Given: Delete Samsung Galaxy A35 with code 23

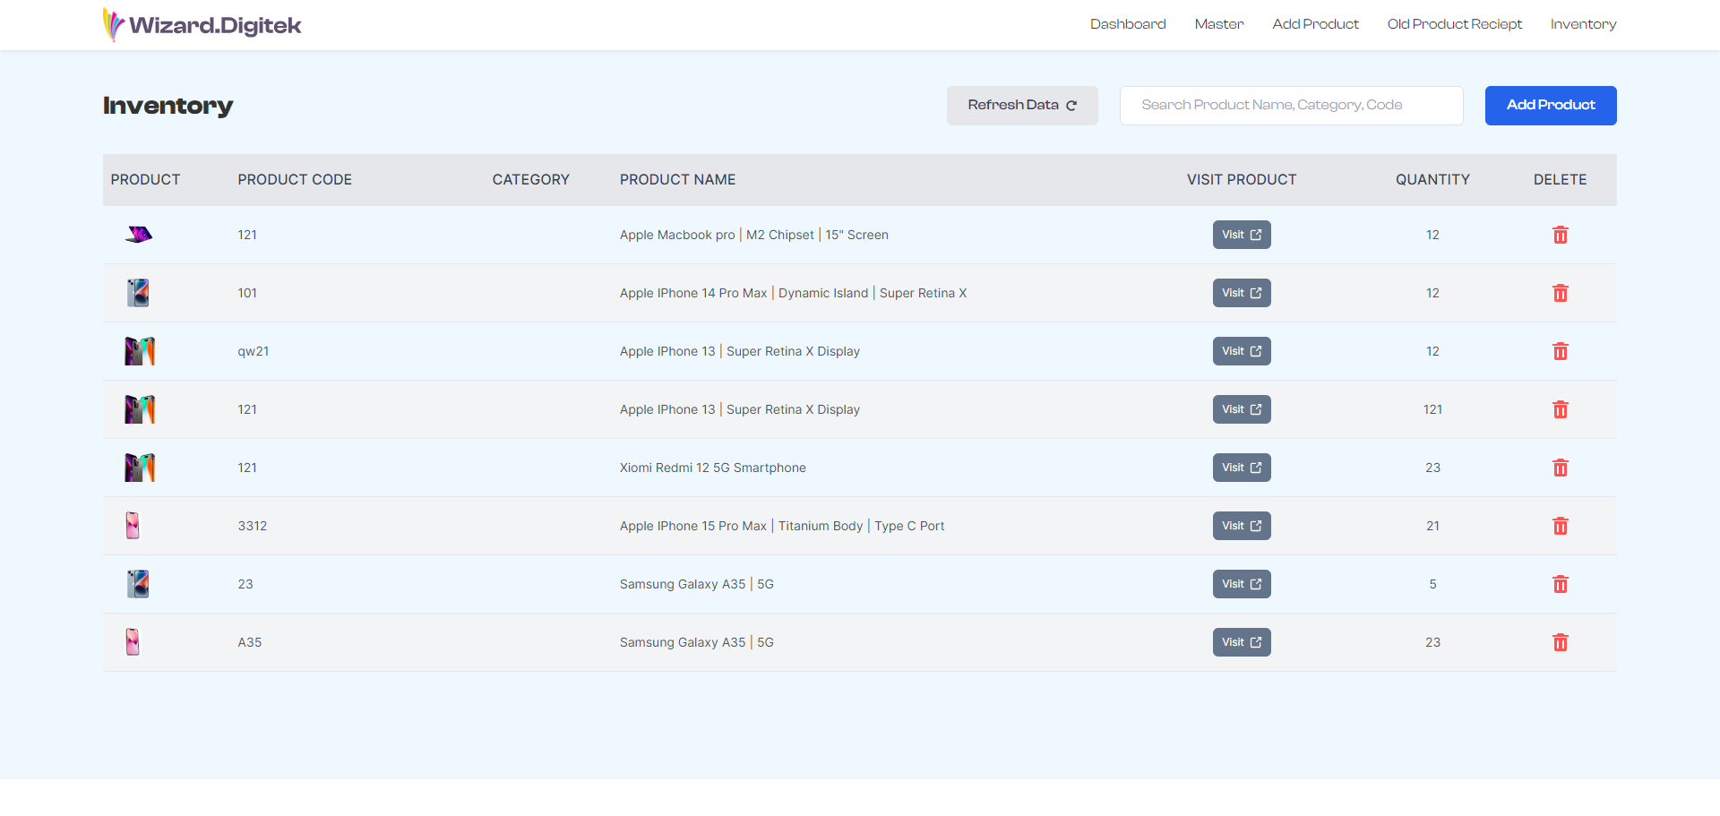Looking at the screenshot, I should point(1560,584).
